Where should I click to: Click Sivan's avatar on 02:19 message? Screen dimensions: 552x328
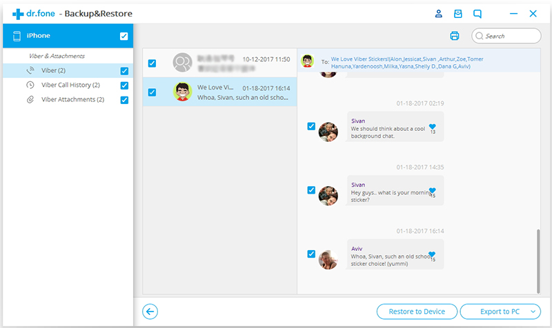tap(328, 132)
